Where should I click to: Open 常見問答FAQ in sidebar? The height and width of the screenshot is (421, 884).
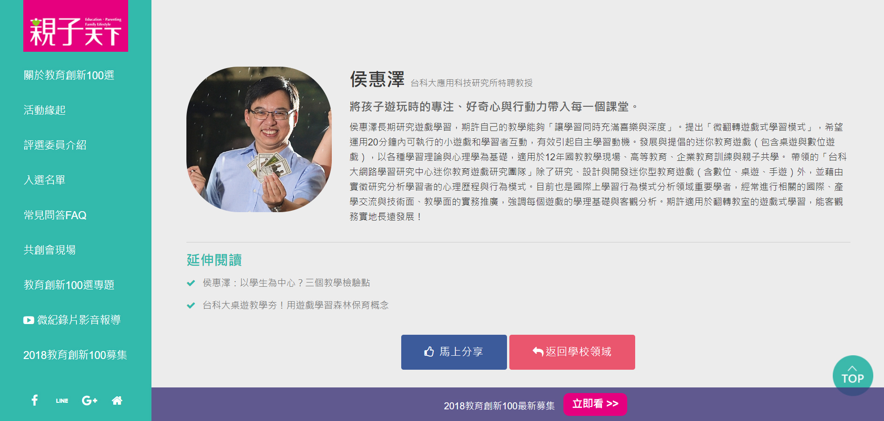click(55, 215)
